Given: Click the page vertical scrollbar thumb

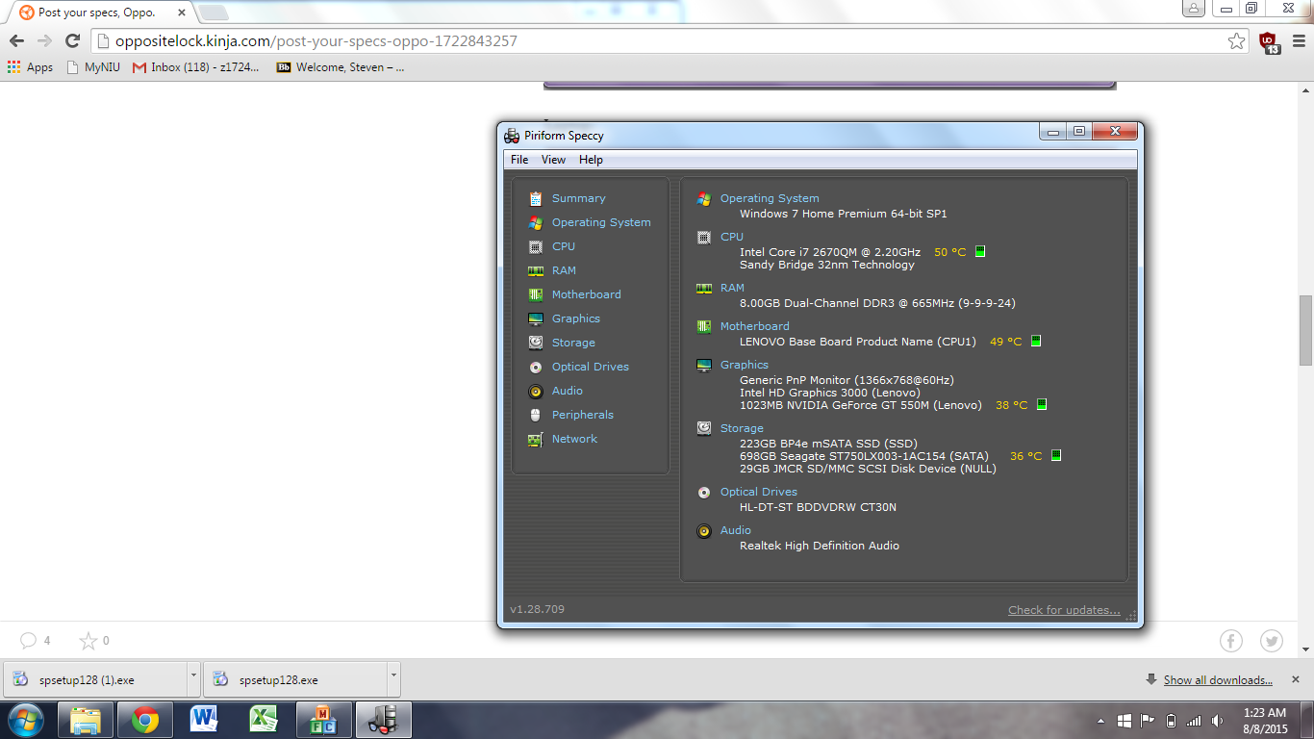Looking at the screenshot, I should click(x=1305, y=330).
